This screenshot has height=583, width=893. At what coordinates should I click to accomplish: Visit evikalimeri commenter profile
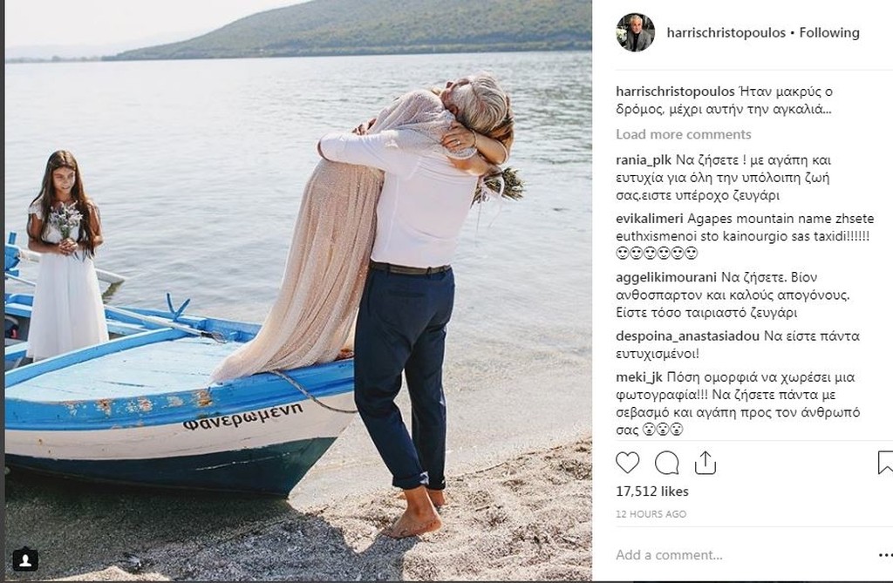coord(649,219)
